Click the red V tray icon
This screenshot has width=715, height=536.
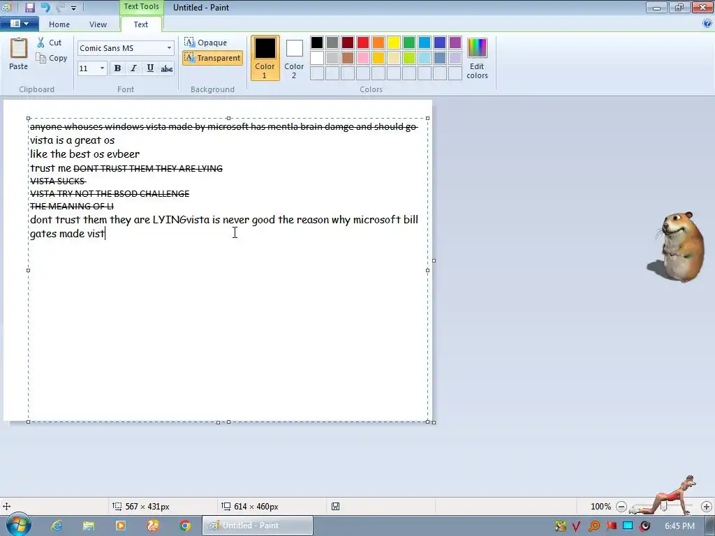tap(576, 526)
